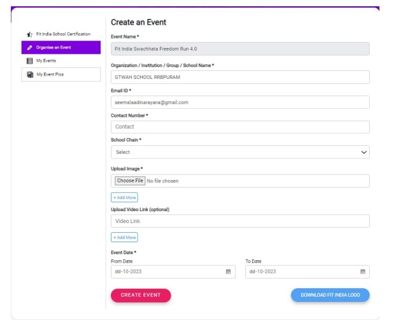Click the School Name input with GTWAH SCHOOL RRBPURAM
This screenshot has height=322, width=396.
[240, 77]
